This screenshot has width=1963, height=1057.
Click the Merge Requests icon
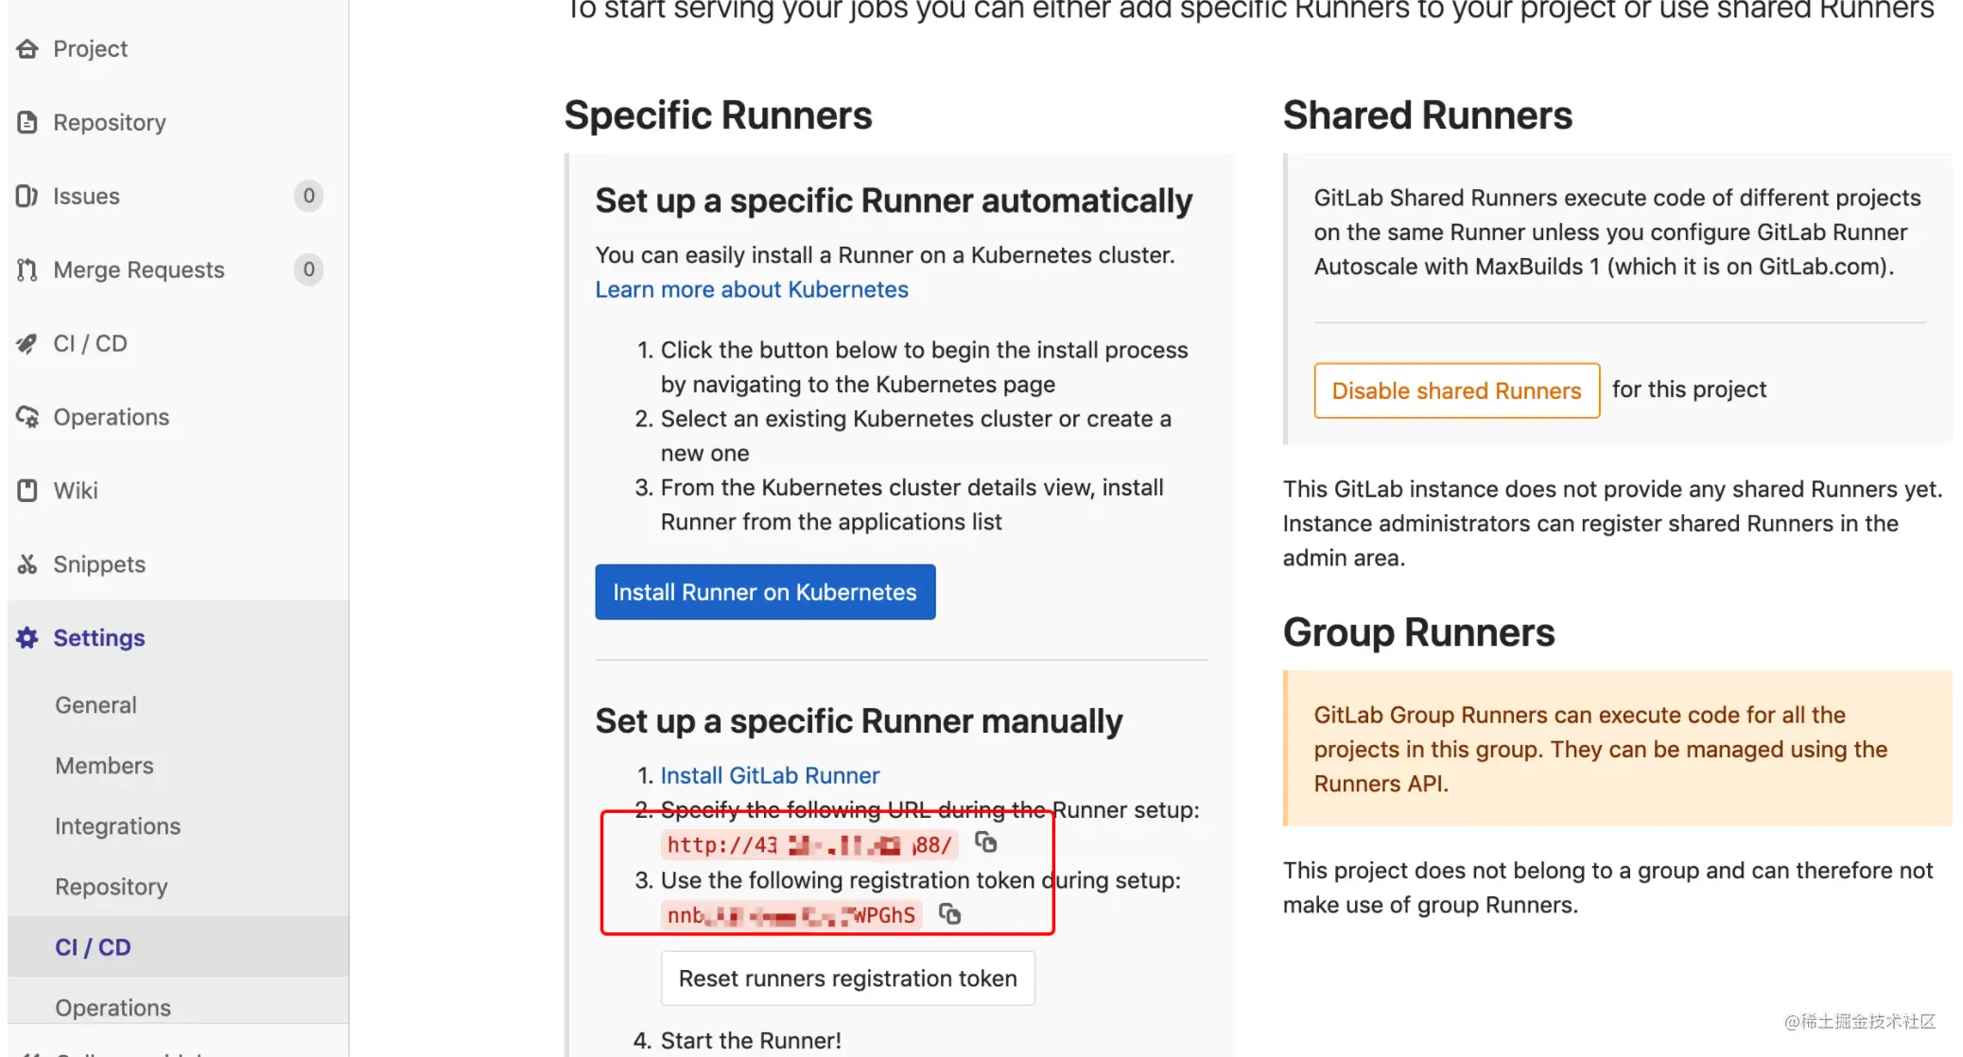pyautogui.click(x=27, y=269)
